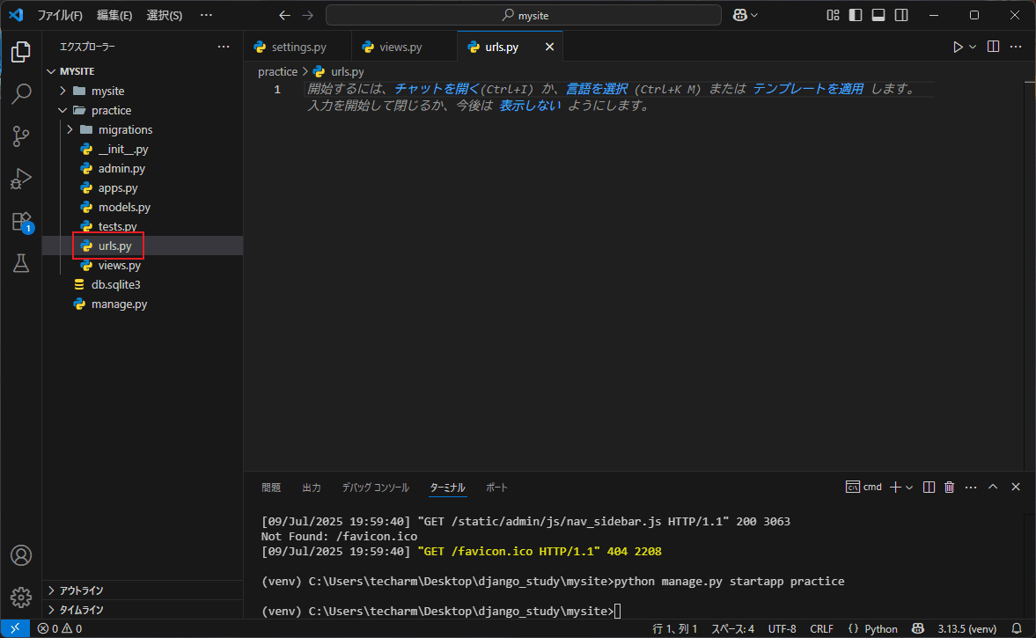Open the Explorer view in activity bar
The image size is (1036, 638).
(x=21, y=52)
